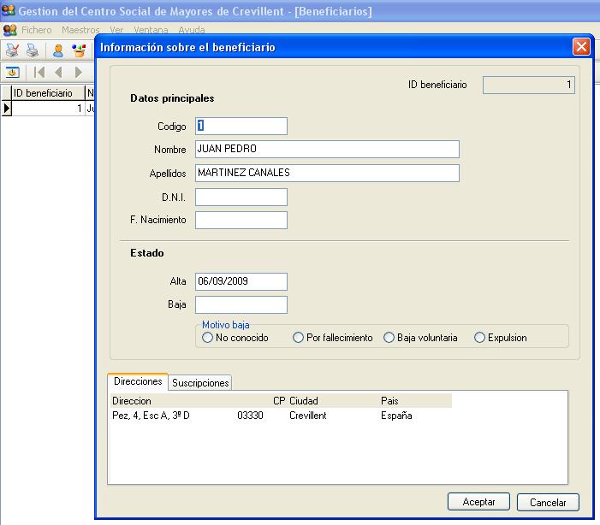Viewport: 600px width, 525px height.
Task: Click into the D.N.I. input field
Action: pos(241,198)
